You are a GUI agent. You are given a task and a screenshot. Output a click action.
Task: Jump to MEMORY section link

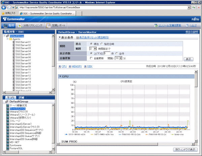click(77, 66)
